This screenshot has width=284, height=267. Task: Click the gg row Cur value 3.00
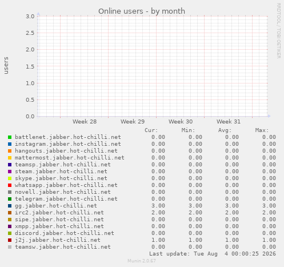tap(158, 206)
